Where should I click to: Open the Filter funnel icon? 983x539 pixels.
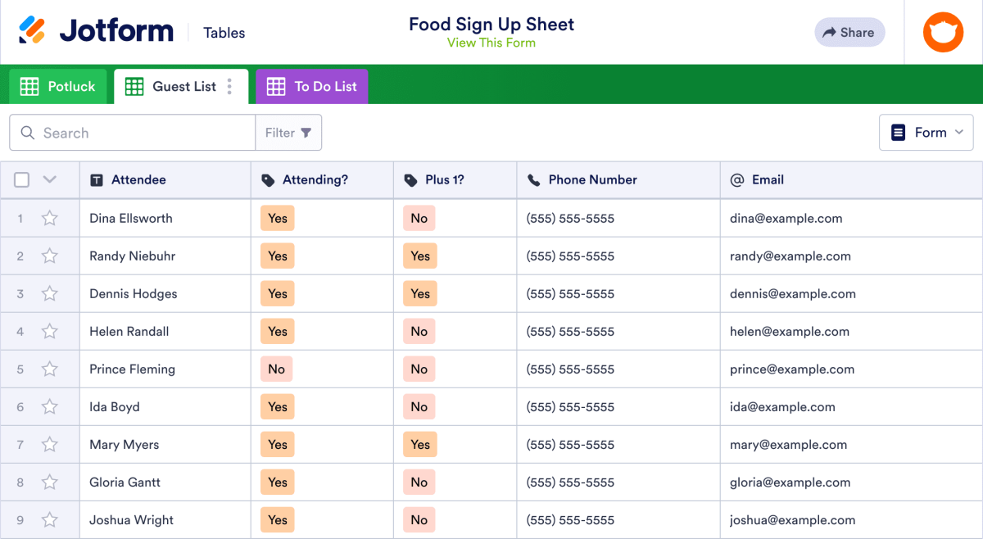coord(304,132)
